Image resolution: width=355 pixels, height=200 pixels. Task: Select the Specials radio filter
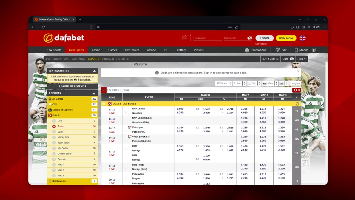pos(54,159)
